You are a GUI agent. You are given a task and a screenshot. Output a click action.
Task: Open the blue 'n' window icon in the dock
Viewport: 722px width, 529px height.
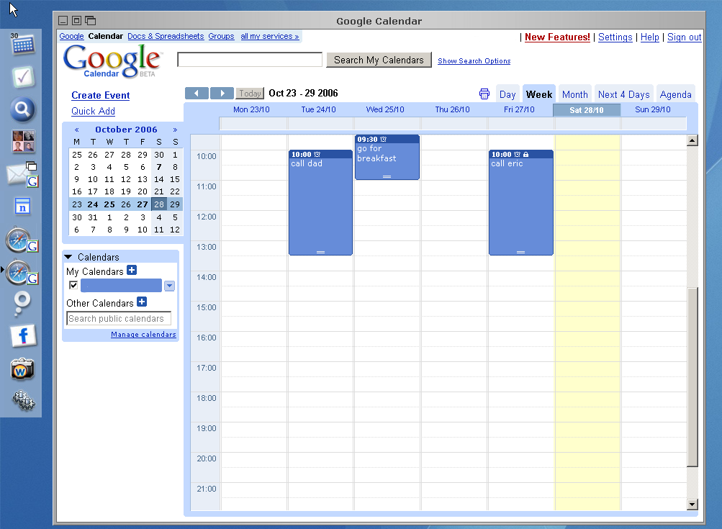pos(22,207)
